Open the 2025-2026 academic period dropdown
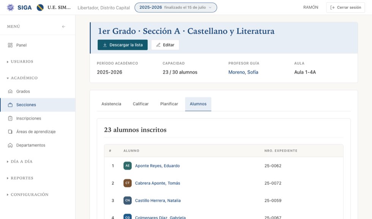The width and height of the screenshot is (372, 219). (176, 8)
